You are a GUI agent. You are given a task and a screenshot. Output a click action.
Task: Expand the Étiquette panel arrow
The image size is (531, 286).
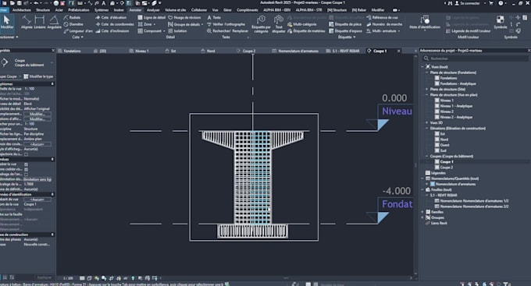(355, 37)
